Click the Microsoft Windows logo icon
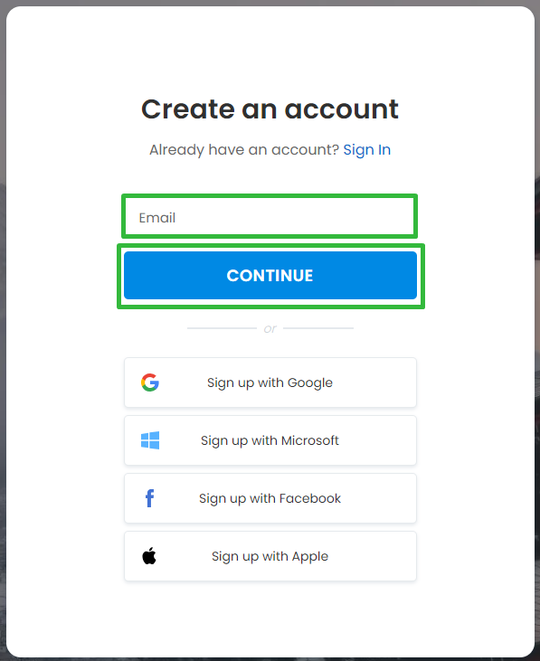The width and height of the screenshot is (540, 661). click(150, 440)
